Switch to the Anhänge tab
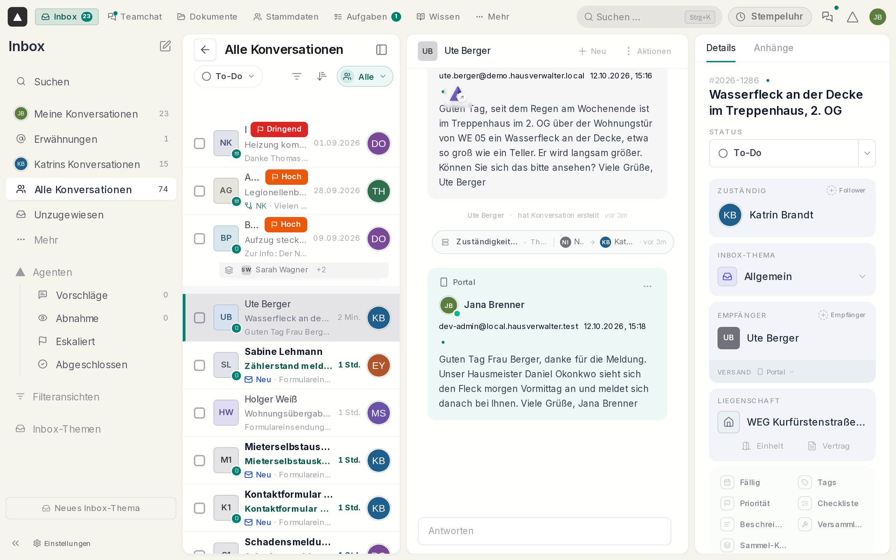Screen dimensions: 896x560 point(773,48)
